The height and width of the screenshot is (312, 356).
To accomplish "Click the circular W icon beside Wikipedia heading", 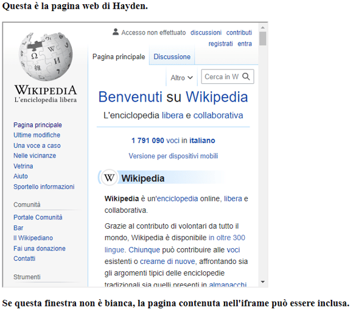I will click(x=109, y=178).
